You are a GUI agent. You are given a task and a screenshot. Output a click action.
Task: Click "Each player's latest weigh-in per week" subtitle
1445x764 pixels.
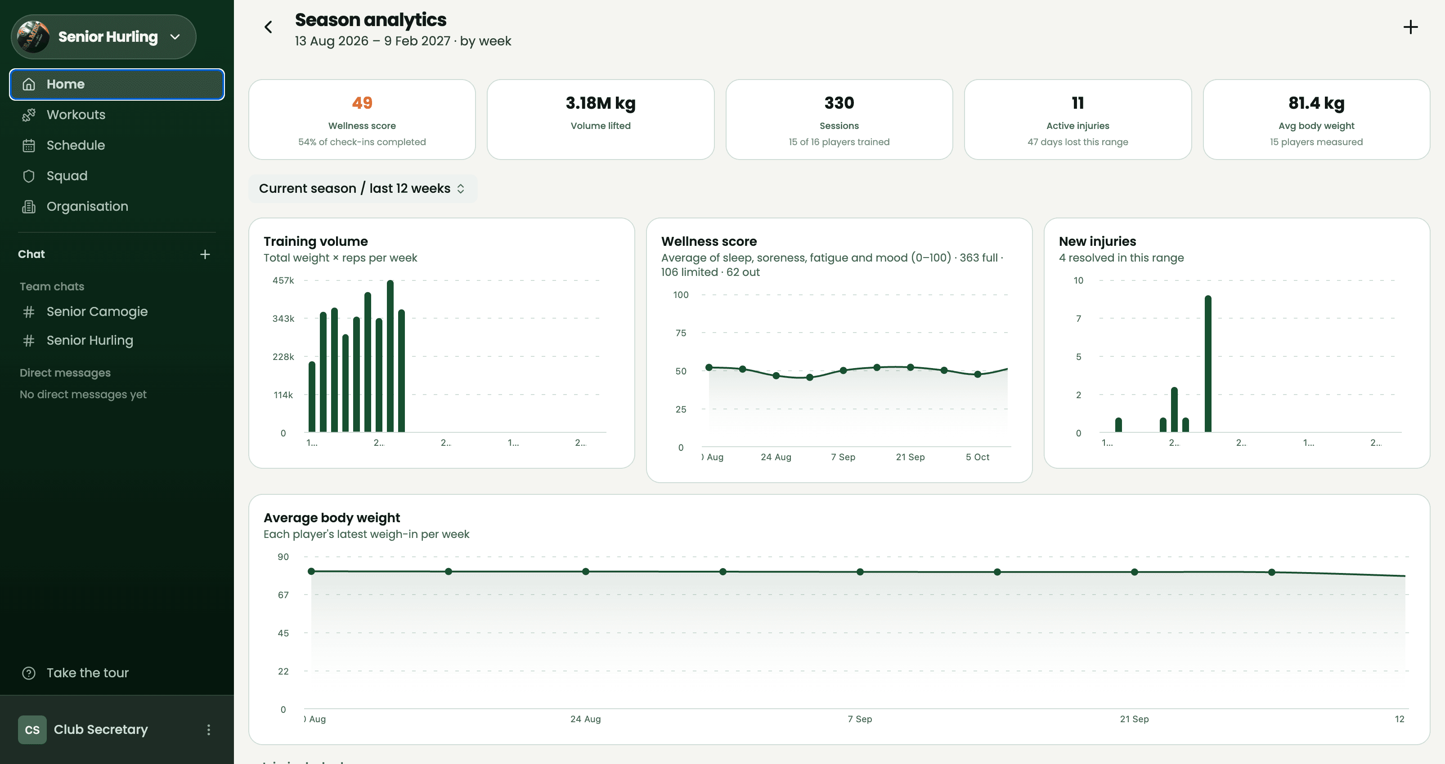(366, 534)
